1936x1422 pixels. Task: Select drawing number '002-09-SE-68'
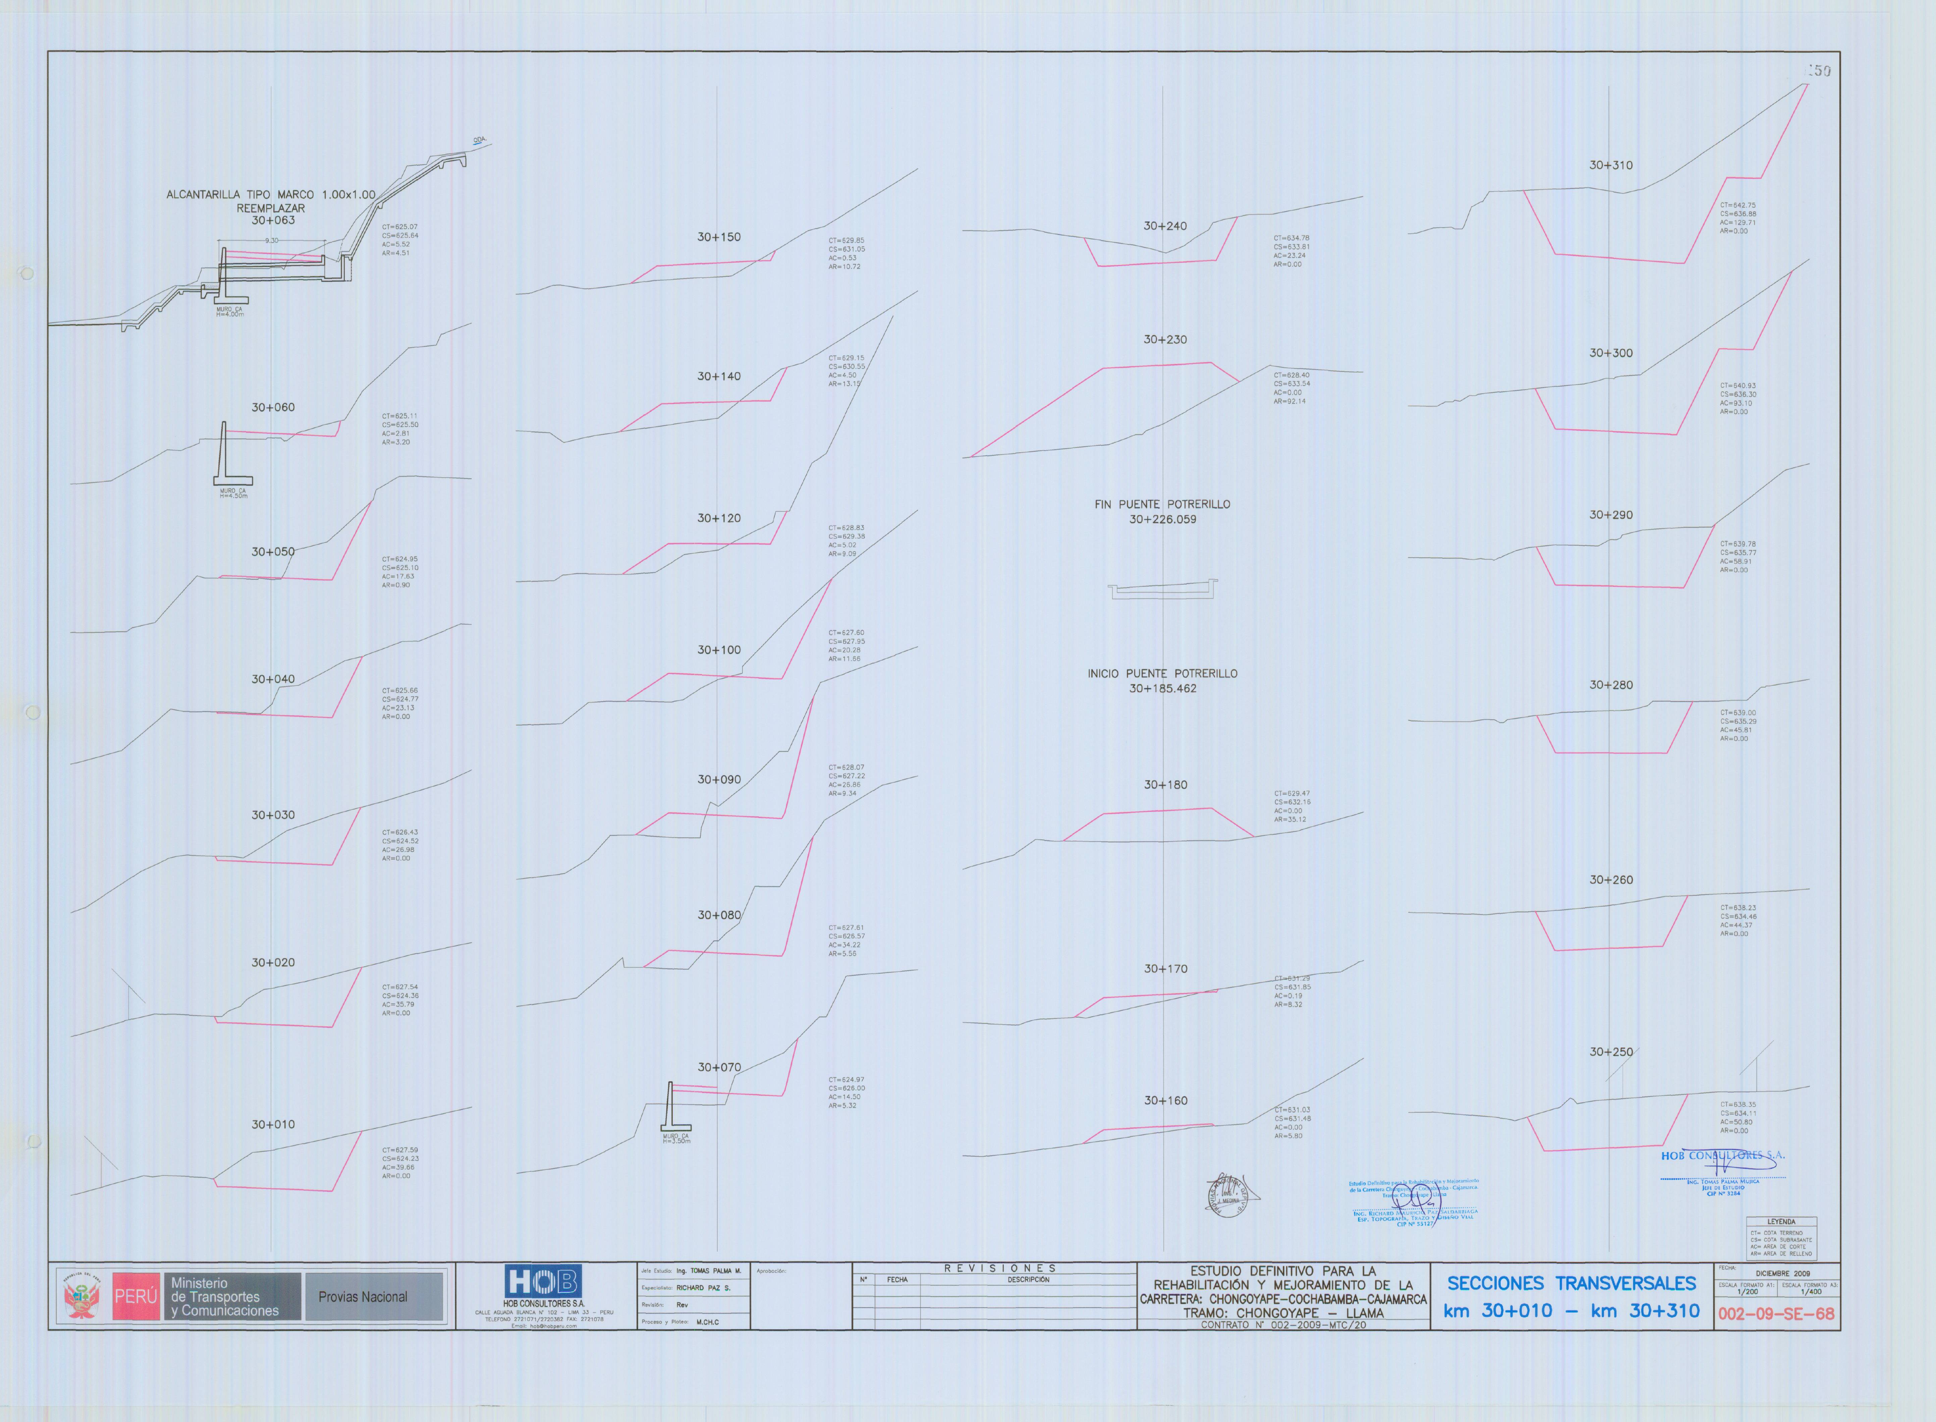click(1776, 1314)
